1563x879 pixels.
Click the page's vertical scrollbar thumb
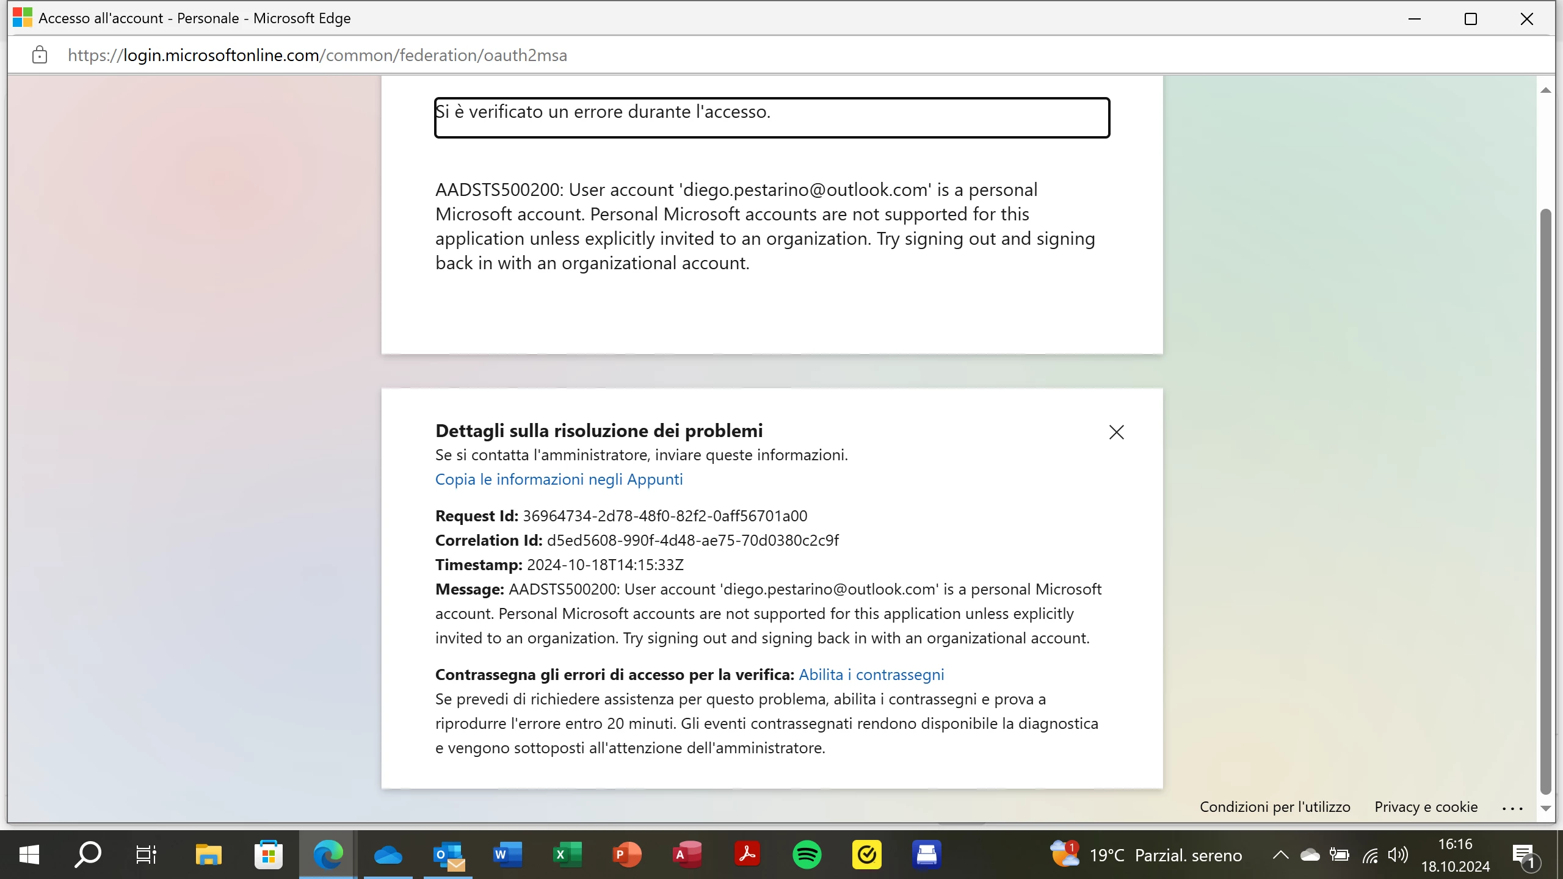1545,501
